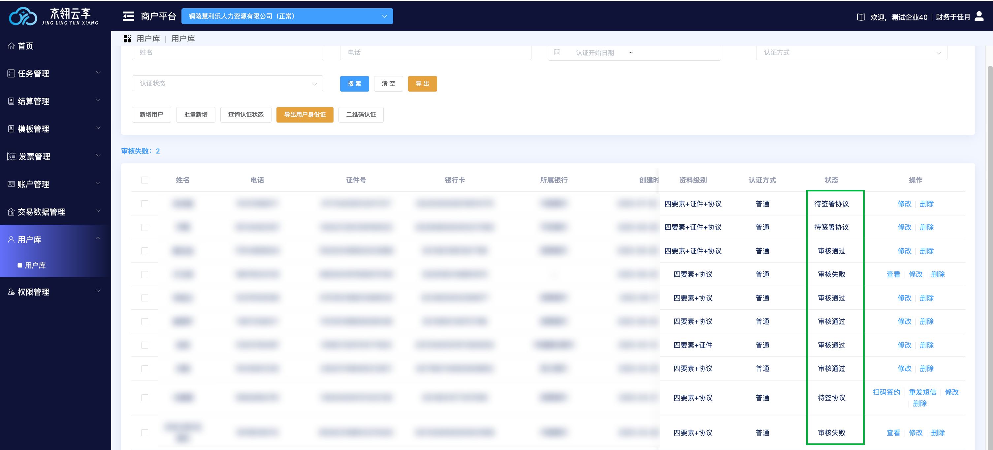Open the 认证状态 dropdown
The image size is (993, 450).
coord(227,84)
